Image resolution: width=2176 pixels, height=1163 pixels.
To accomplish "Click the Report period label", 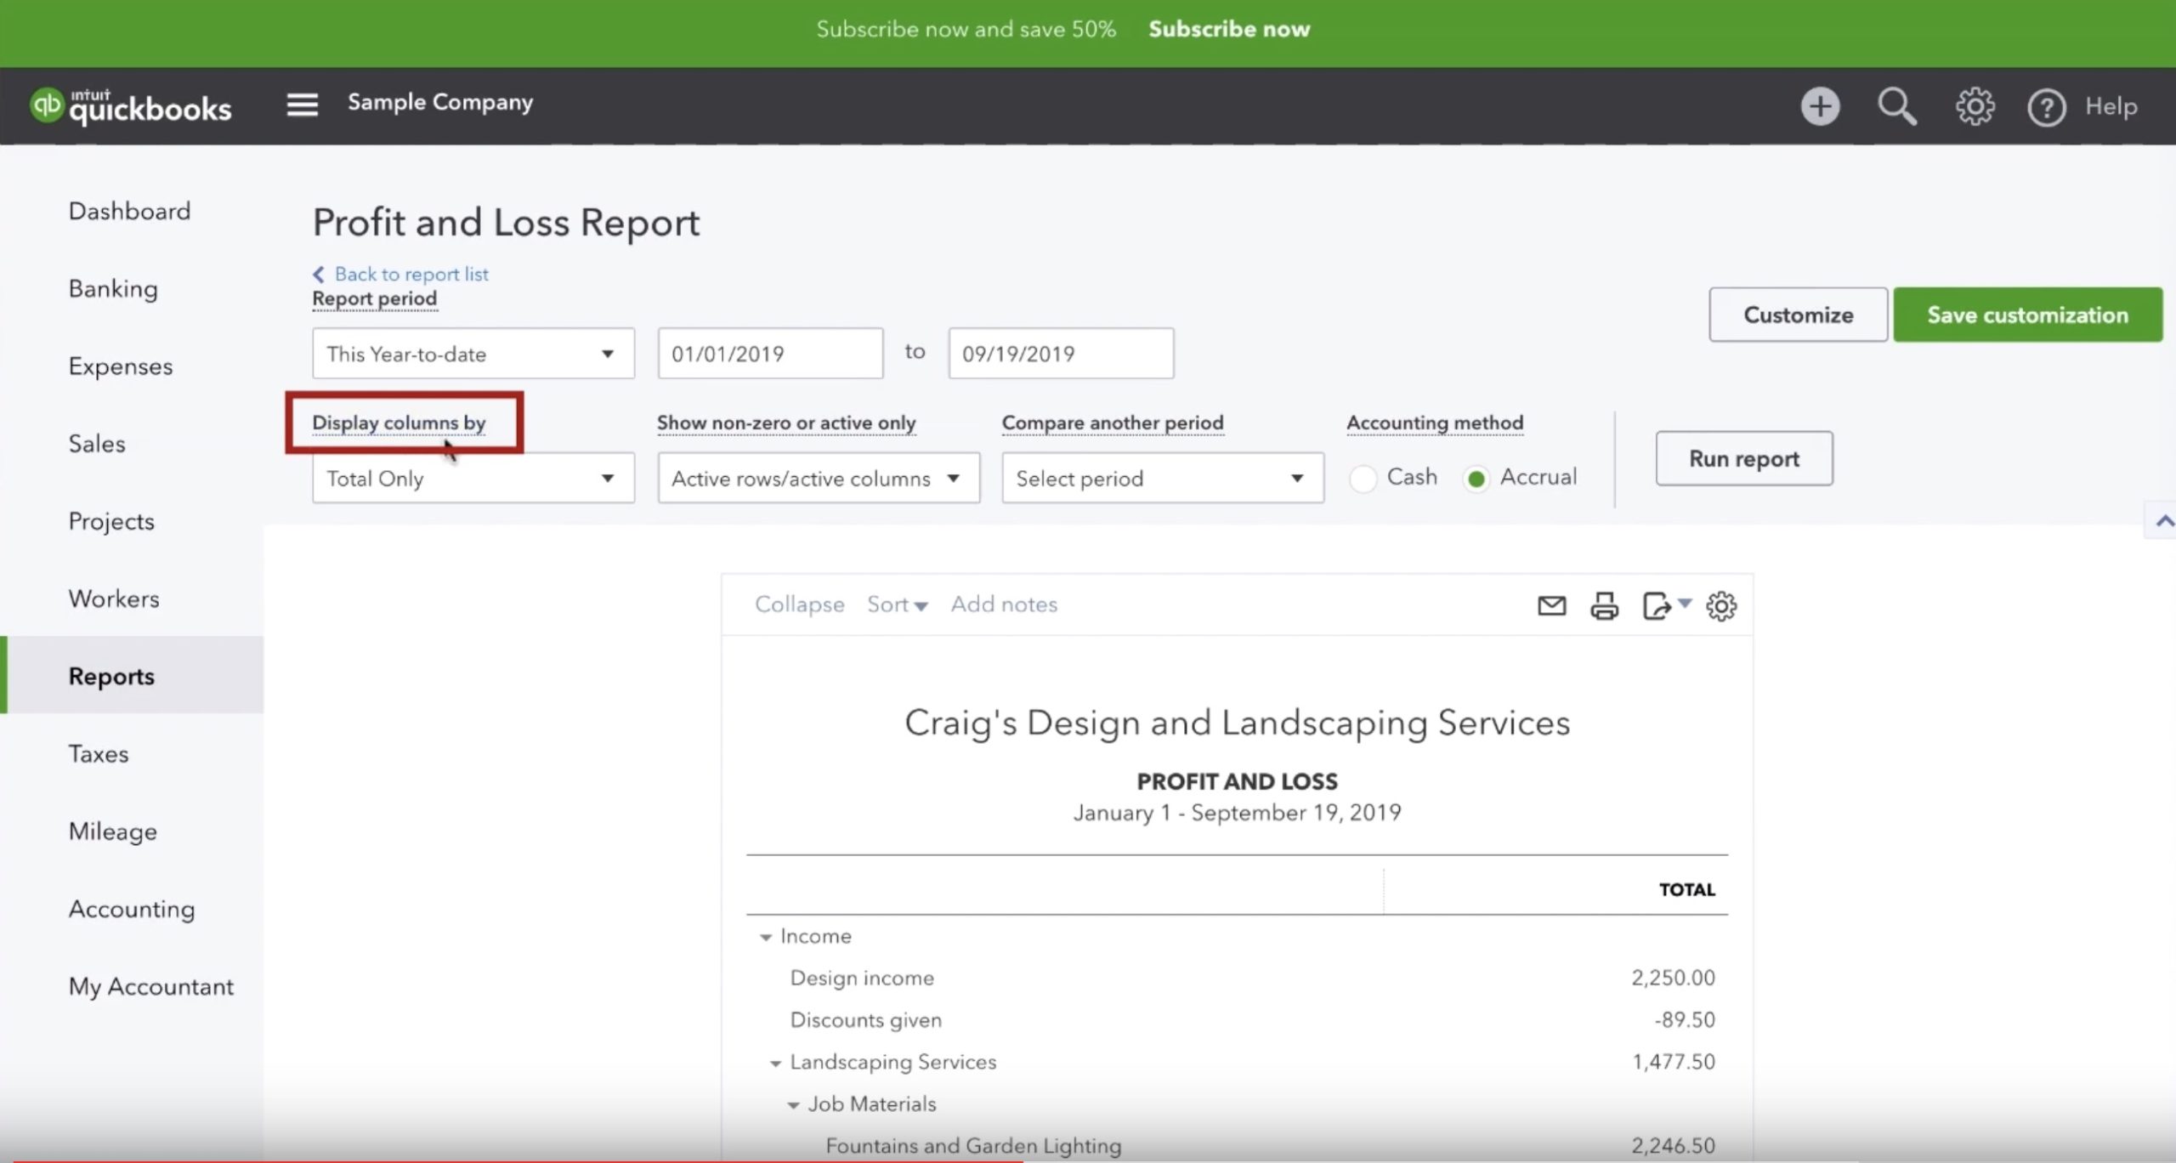I will point(374,299).
